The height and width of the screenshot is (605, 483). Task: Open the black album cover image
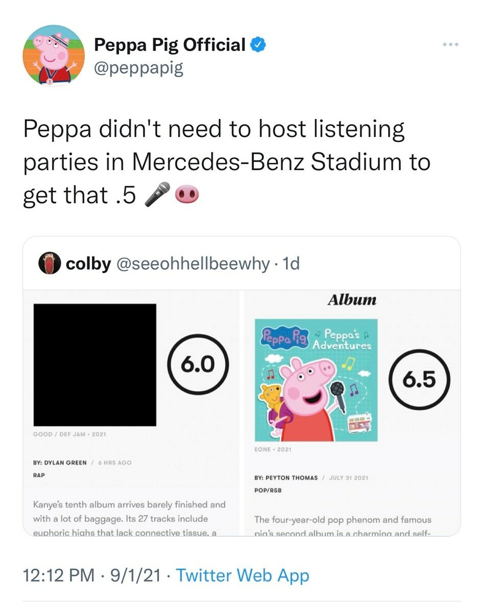click(x=95, y=365)
